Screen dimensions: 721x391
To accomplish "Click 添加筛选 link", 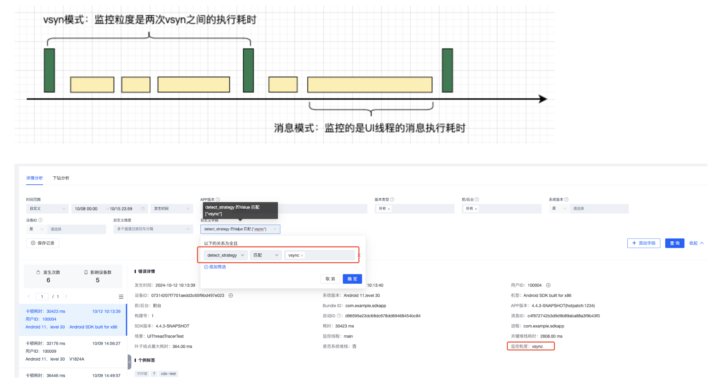I will [215, 267].
